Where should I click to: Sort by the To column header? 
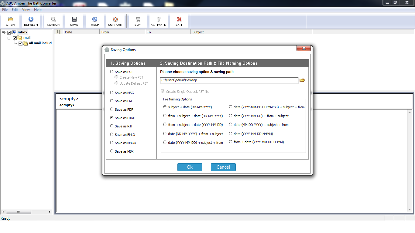[x=168, y=32]
